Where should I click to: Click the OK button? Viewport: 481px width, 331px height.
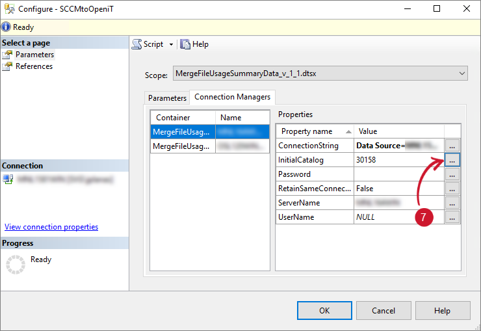click(x=324, y=310)
